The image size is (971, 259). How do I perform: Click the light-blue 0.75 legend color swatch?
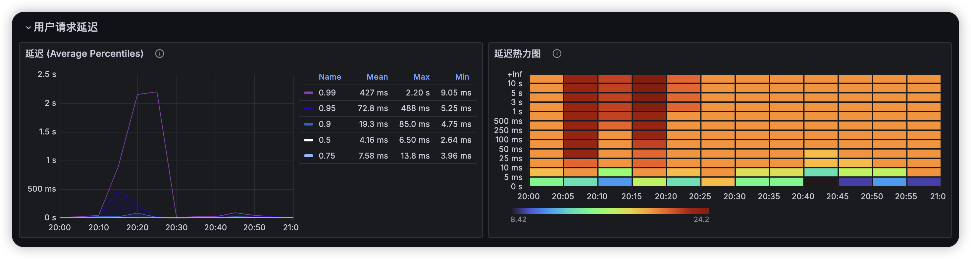click(309, 156)
